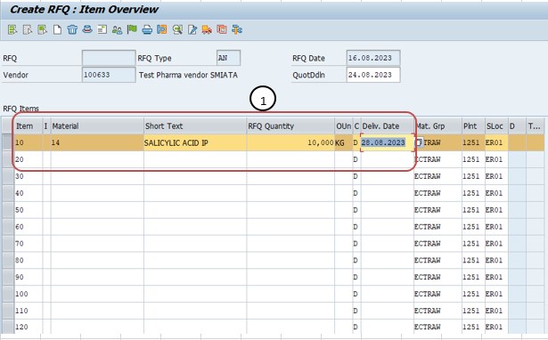Viewport: 548px width, 340px height.
Task: Click the Material cell with value 14
Action: coord(97,142)
